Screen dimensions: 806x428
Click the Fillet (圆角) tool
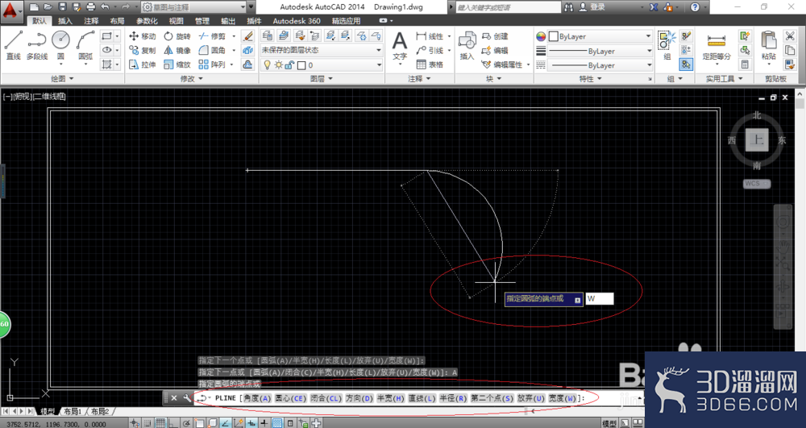212,50
